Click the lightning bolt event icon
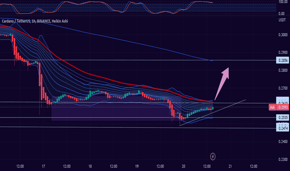Screen dimensions: 290x171 coord(213,157)
